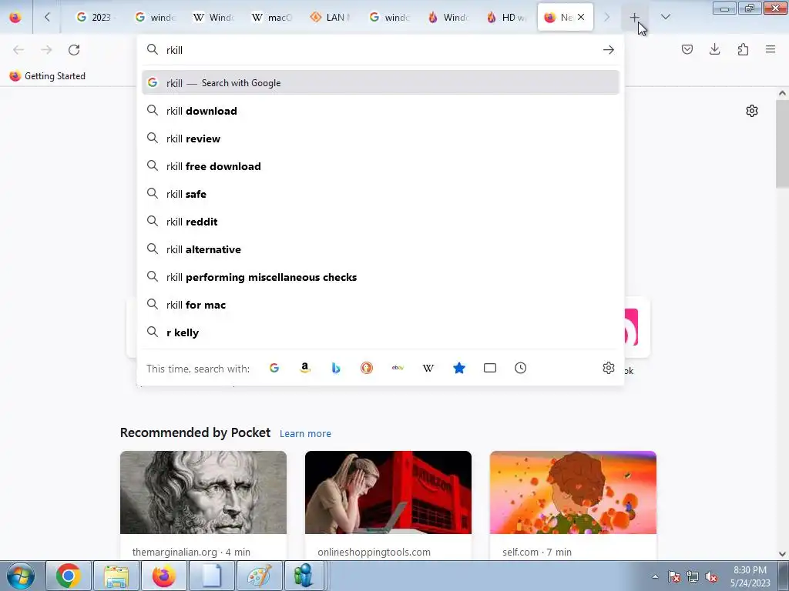Open Windows Start menu
Viewport: 789px width, 591px height.
pos(21,576)
